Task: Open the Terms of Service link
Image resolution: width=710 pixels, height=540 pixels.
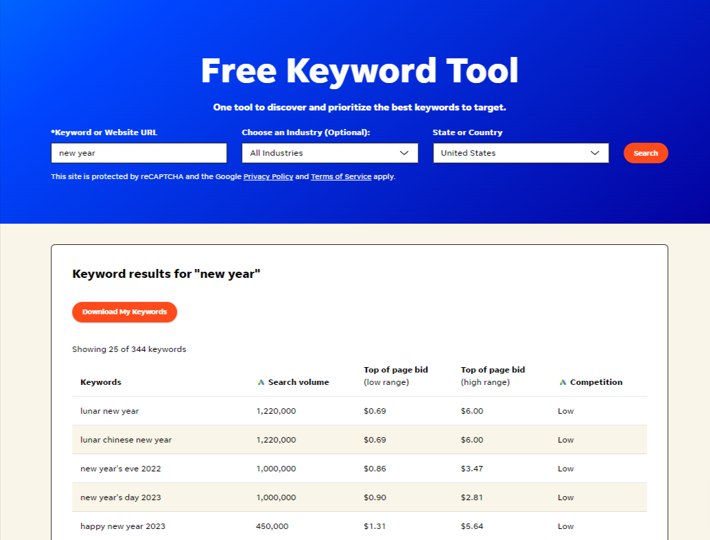Action: point(341,176)
